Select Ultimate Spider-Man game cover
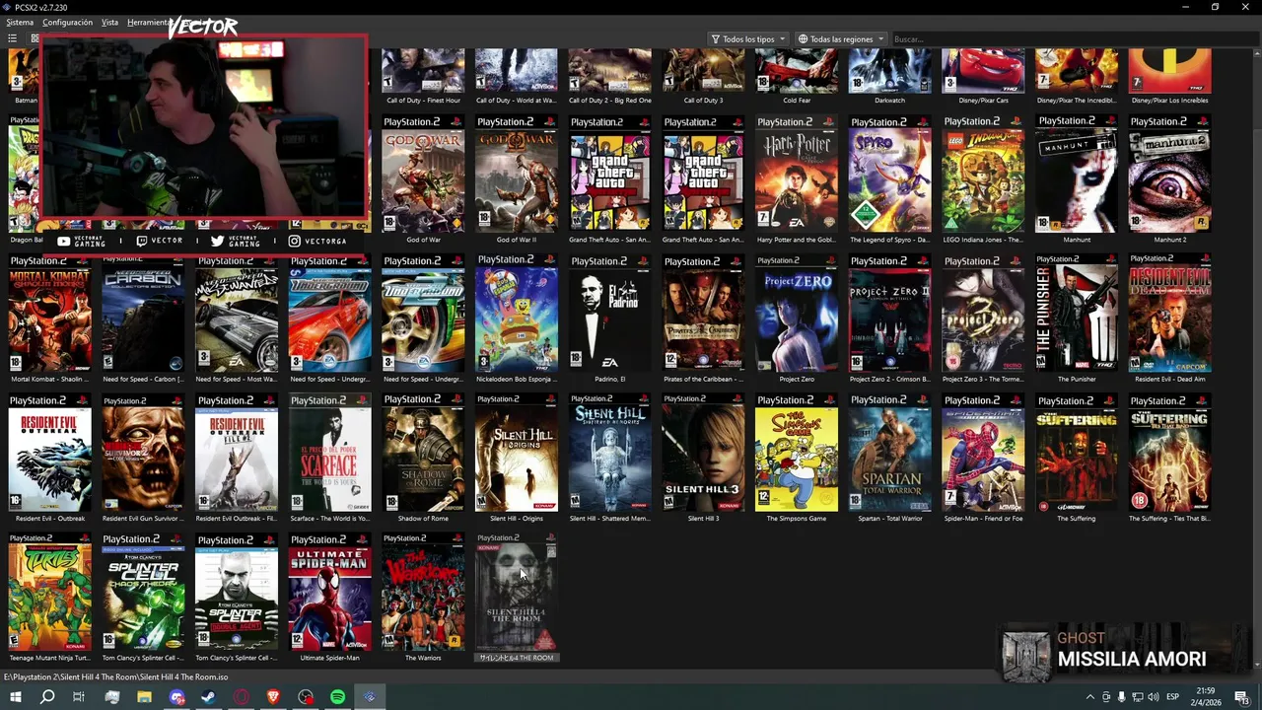 (329, 592)
